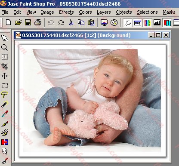The image size is (179, 166).
Task: Toggle the histogram window
Action: (157, 22)
